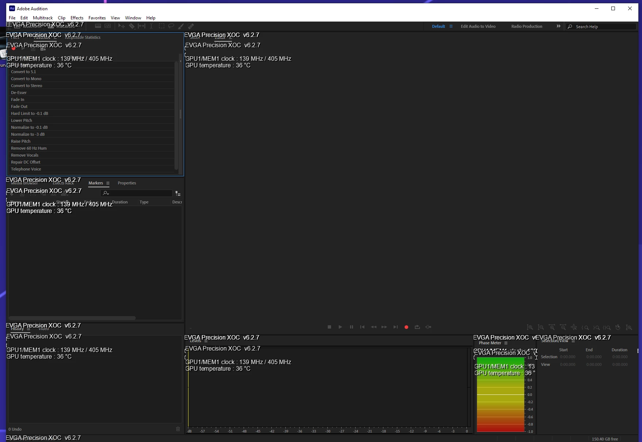
Task: Click Zoom In Time icon
Action: tap(552, 327)
